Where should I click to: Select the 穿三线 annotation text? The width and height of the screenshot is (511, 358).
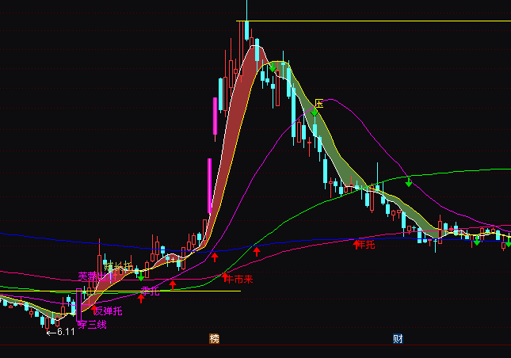[92, 325]
